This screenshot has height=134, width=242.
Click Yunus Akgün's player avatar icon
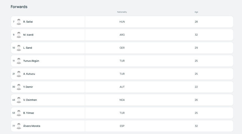click(x=19, y=61)
